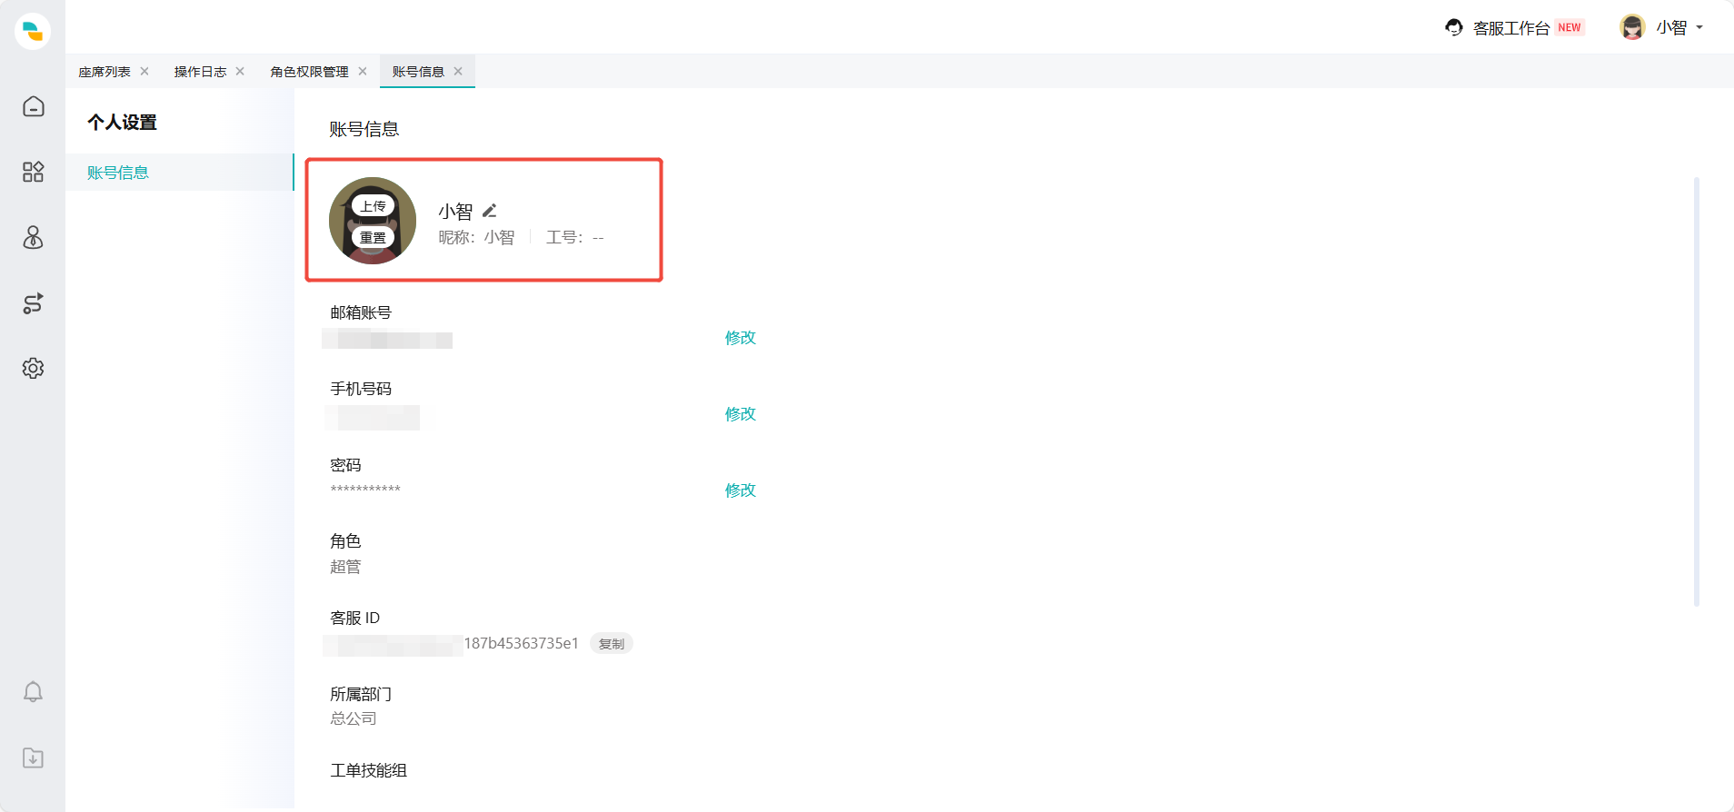
Task: Click 修改 link for 邮箱账号
Action: pos(740,338)
